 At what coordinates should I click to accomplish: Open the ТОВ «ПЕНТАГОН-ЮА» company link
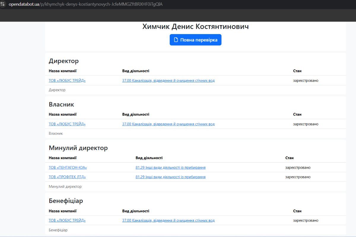[68, 167]
